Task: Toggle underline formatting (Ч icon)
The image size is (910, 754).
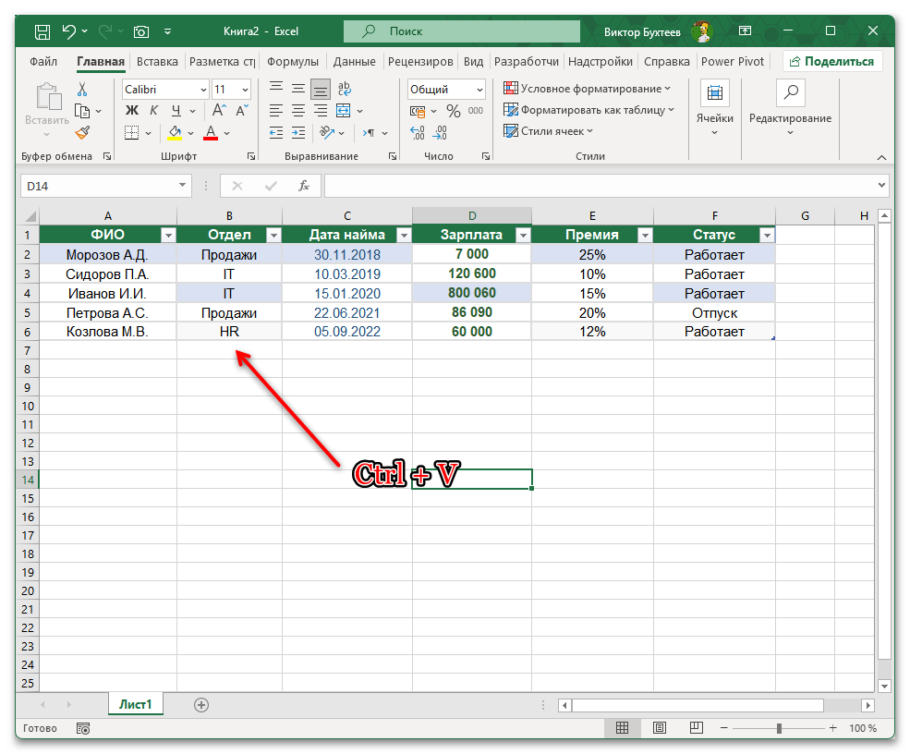Action: pos(175,110)
